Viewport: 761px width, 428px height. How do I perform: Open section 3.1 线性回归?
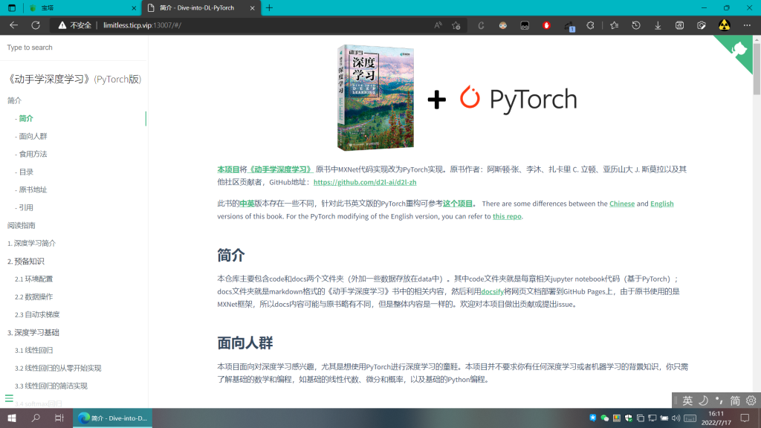coord(33,351)
